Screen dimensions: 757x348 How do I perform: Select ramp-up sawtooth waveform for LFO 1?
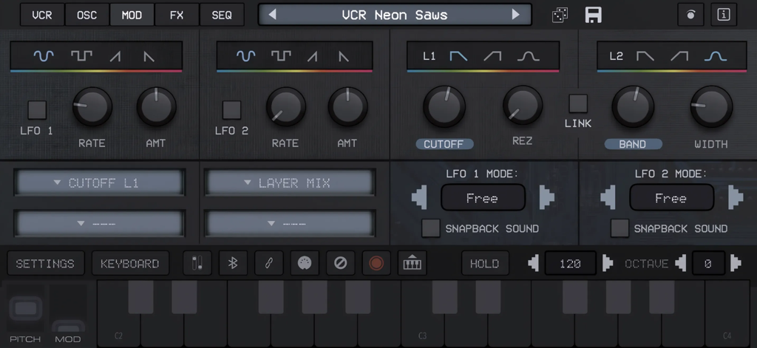115,56
